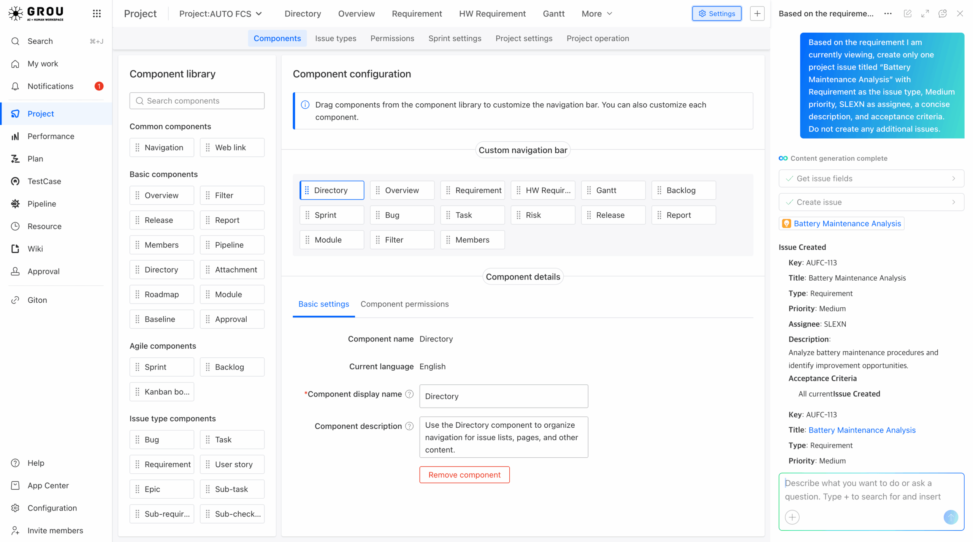Click the send arrow button in chat
This screenshot has width=973, height=542.
(x=951, y=517)
